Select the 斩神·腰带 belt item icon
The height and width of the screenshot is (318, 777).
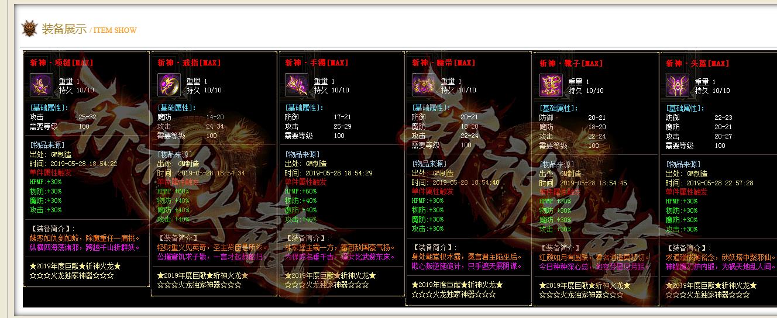coord(424,85)
